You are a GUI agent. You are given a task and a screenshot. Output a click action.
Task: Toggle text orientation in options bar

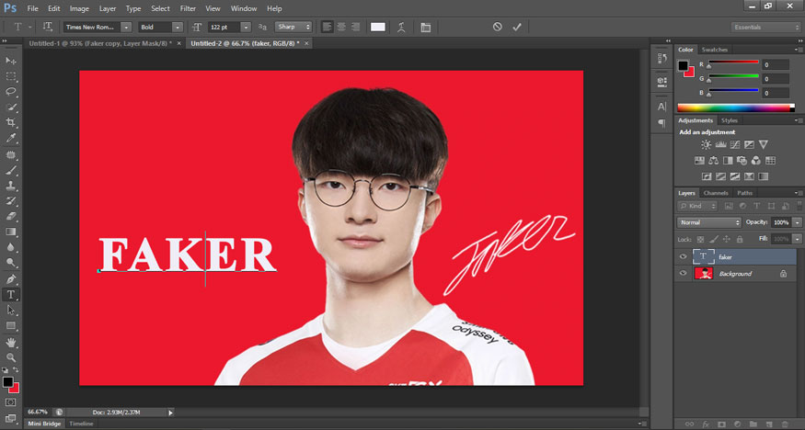[x=47, y=28]
